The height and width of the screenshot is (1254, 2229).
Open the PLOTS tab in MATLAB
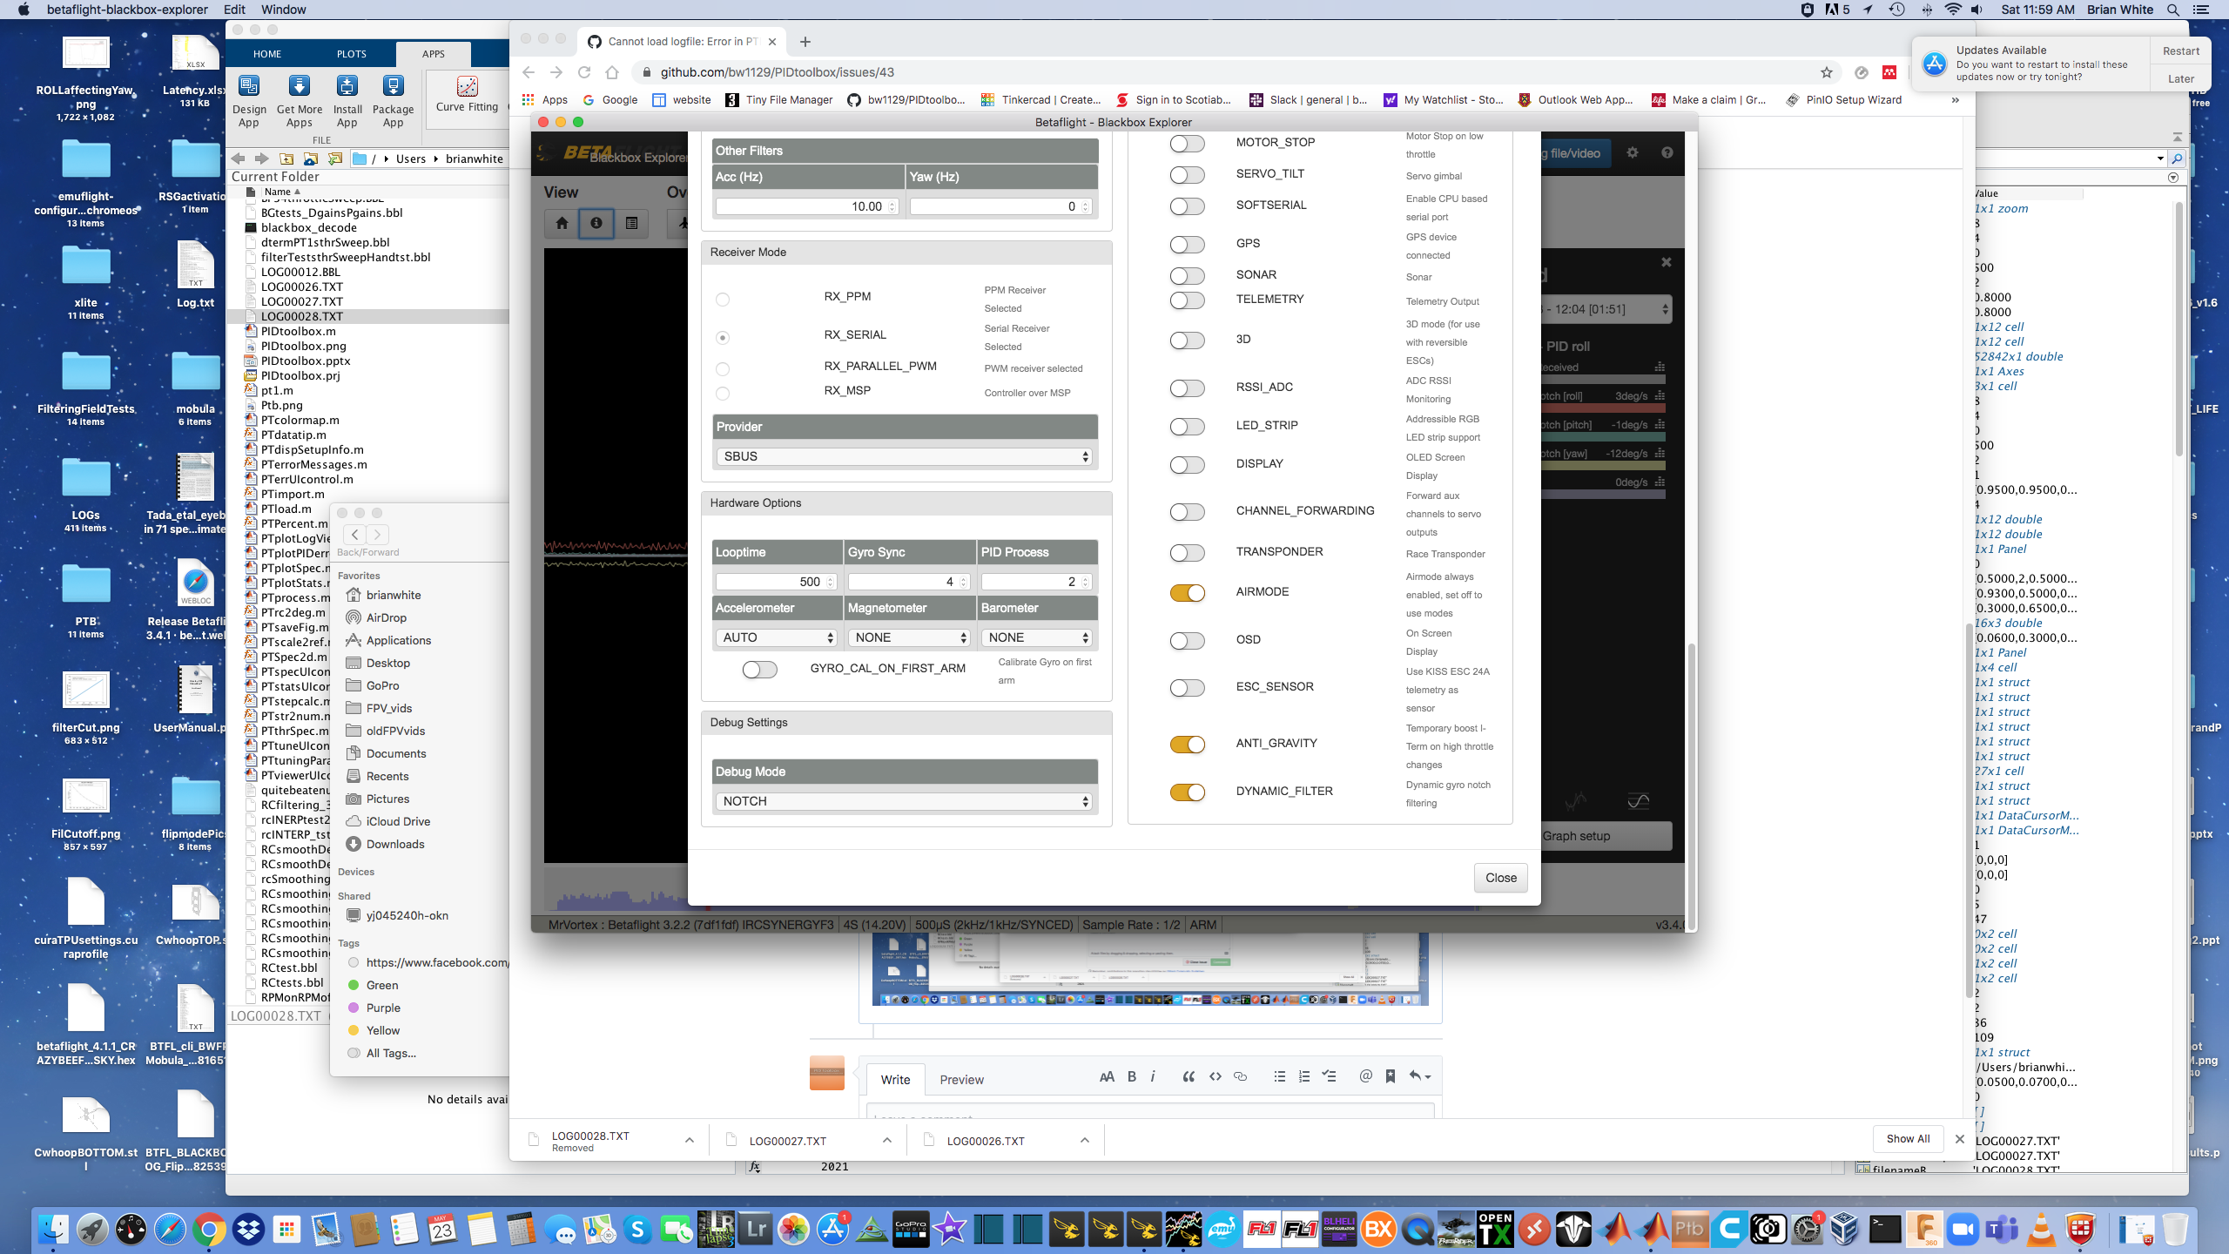tap(351, 54)
